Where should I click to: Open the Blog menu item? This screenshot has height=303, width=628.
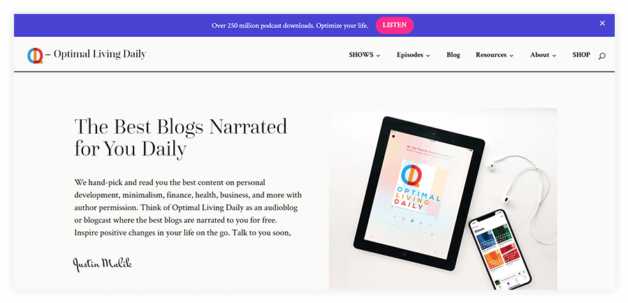pos(453,55)
